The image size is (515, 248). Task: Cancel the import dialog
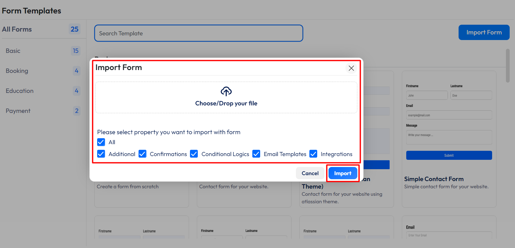310,173
